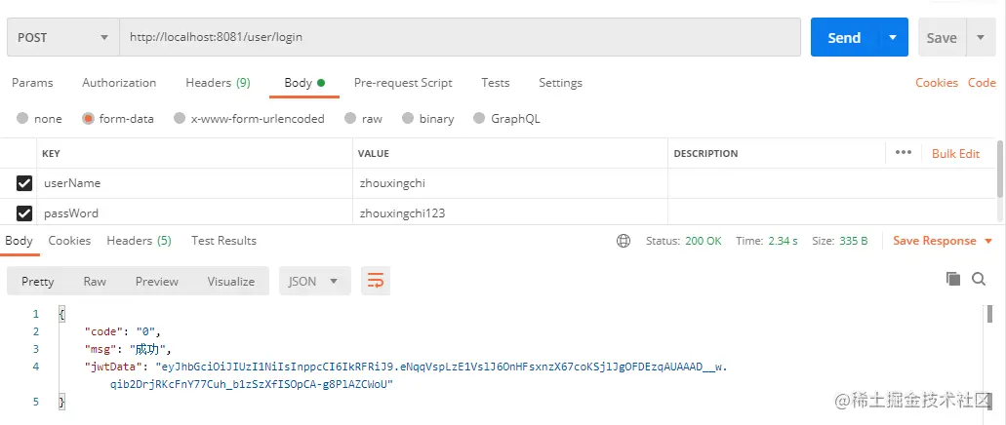Viewport: 1006px width, 425px height.
Task: Open the Code link
Action: tap(982, 83)
